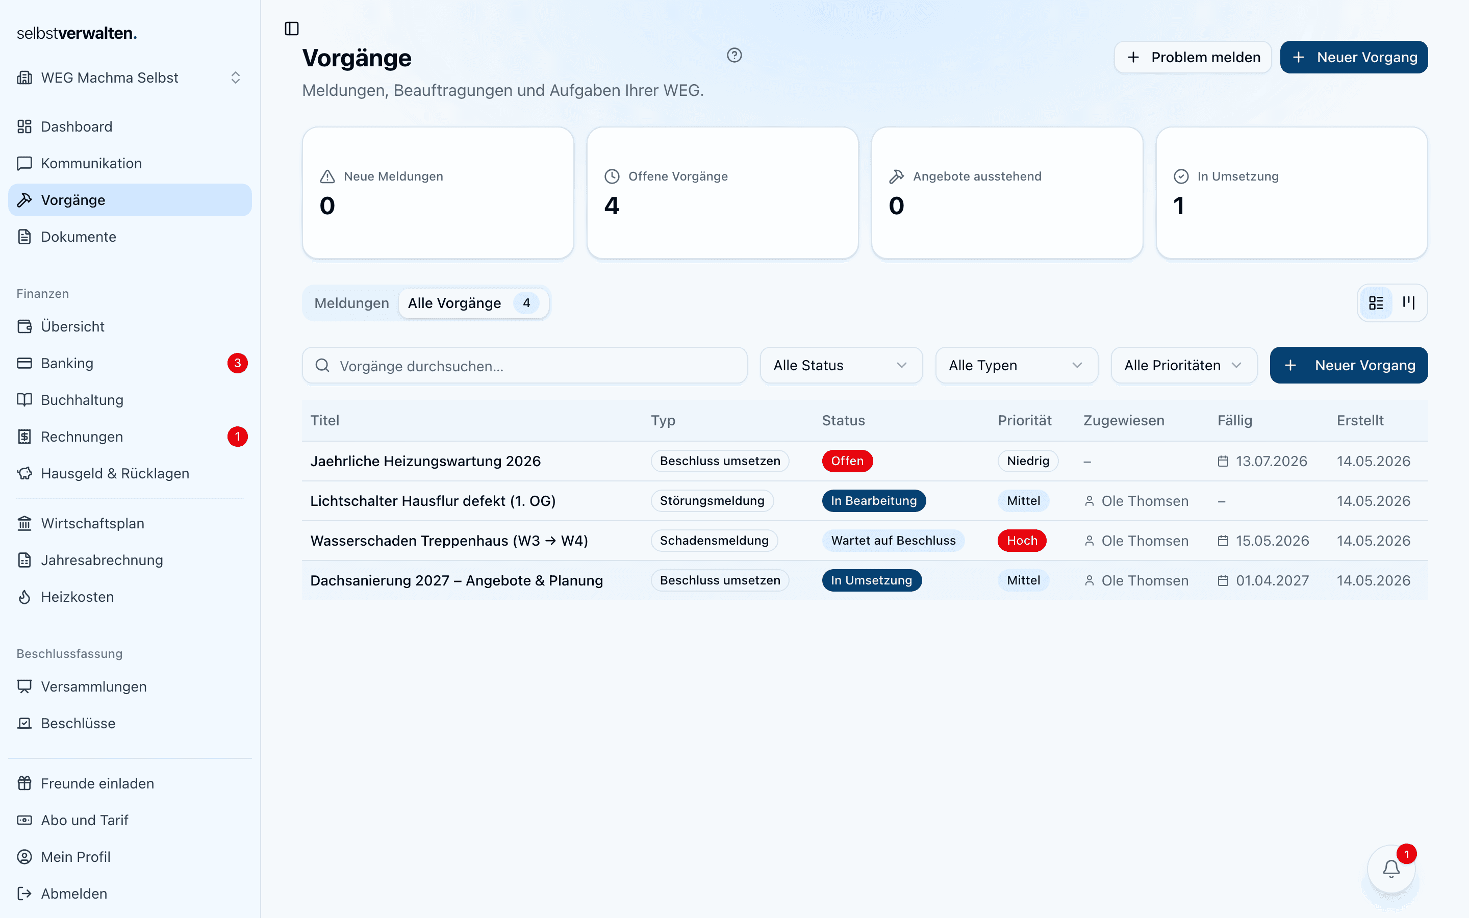
Task: Select the Alle Vorgänge tab
Action: point(473,303)
